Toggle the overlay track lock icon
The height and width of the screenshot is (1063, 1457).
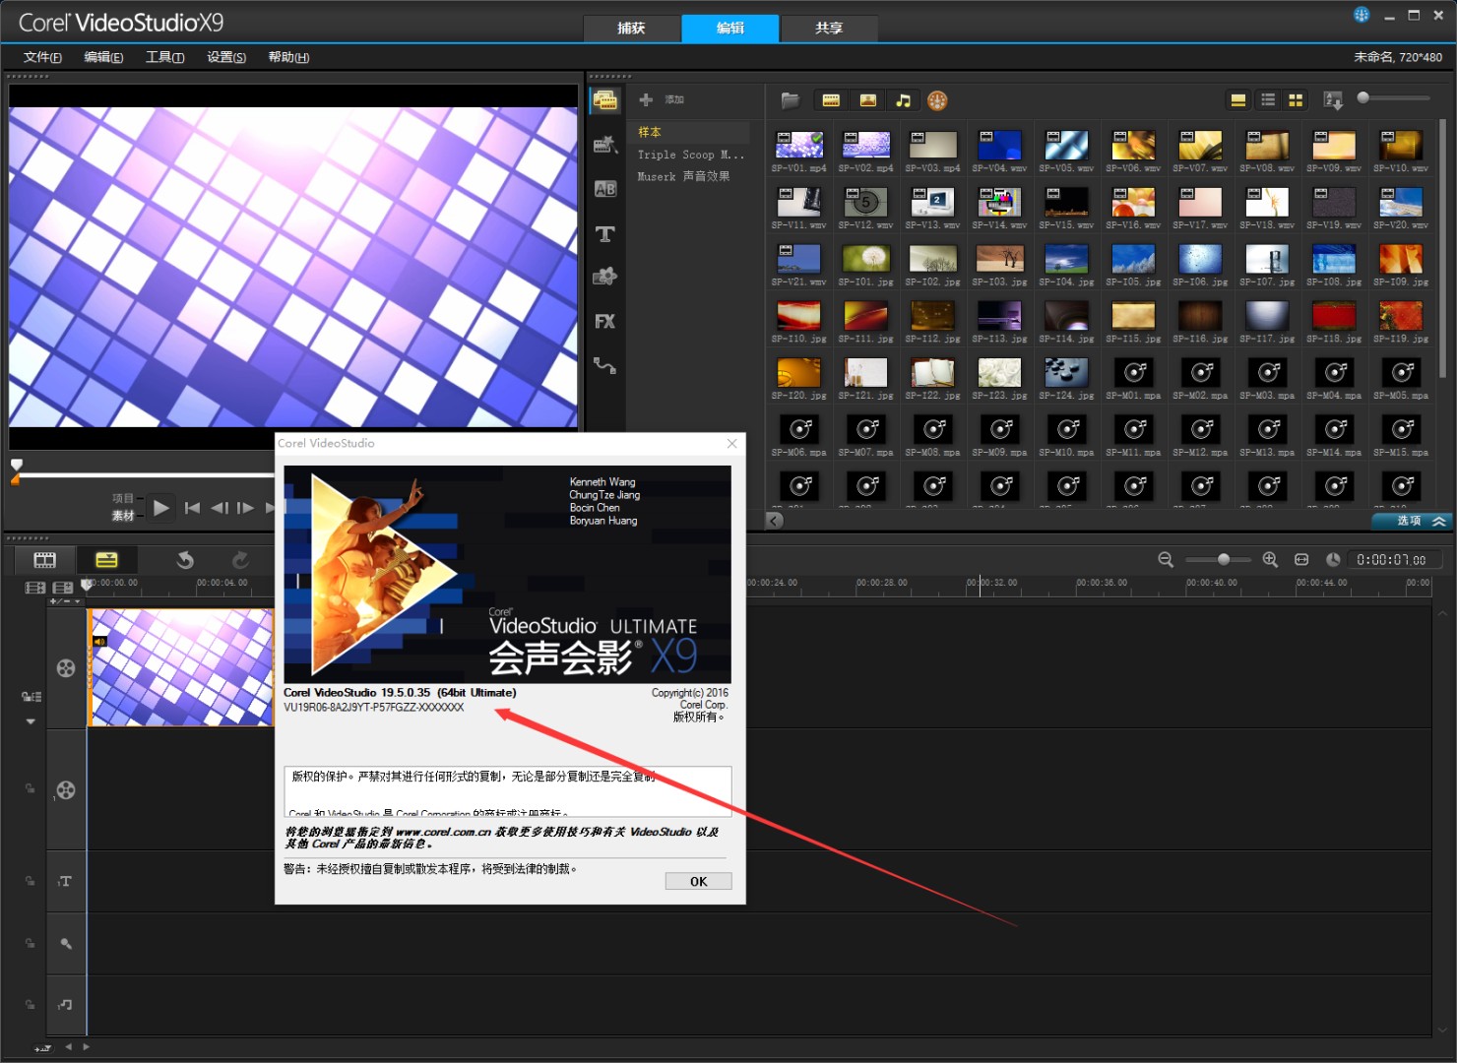pyautogui.click(x=30, y=789)
